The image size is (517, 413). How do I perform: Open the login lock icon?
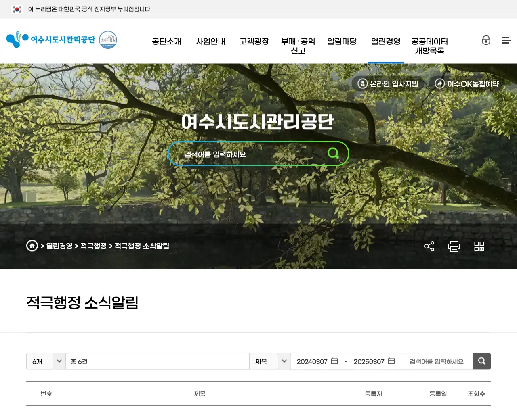(486, 40)
